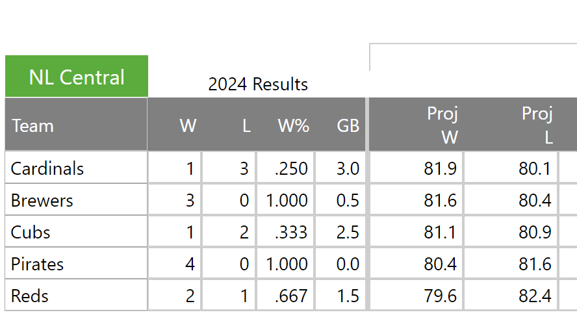Select Cardinals win percentage .250 cell

point(286,168)
